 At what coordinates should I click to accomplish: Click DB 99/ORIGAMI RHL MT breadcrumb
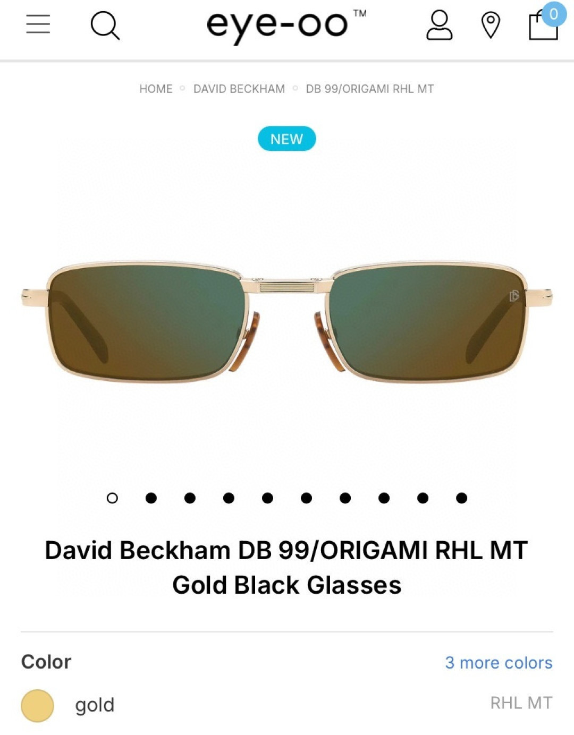click(370, 89)
